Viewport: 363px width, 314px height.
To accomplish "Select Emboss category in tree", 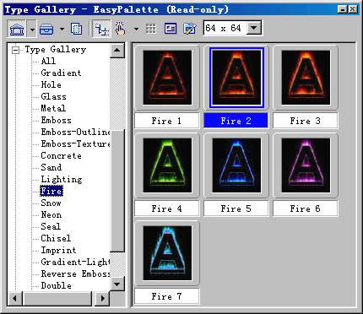I will click(x=57, y=120).
